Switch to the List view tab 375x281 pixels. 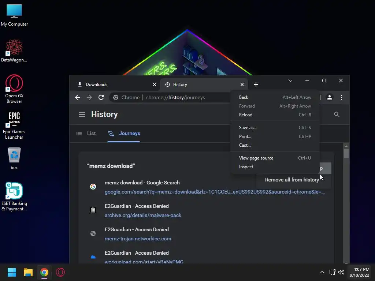(86, 133)
